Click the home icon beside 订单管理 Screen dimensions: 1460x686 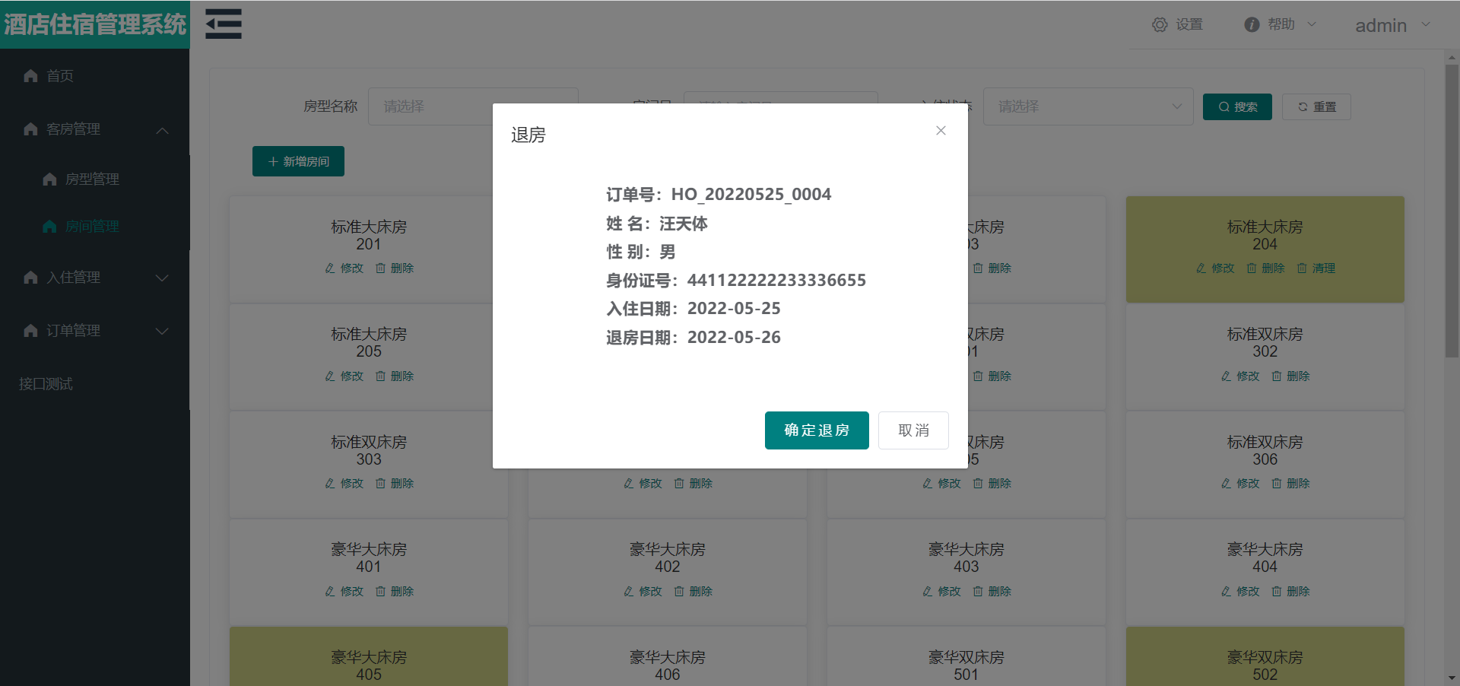30,331
